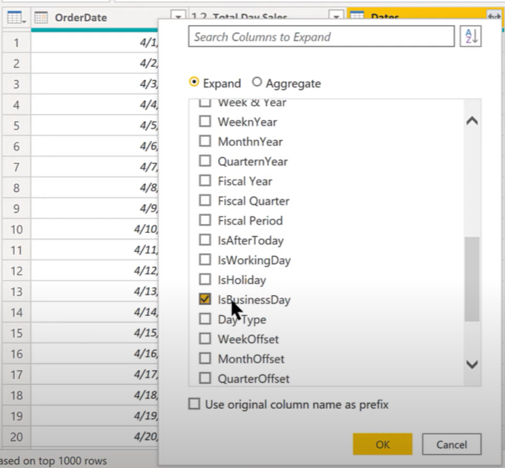Select the Expand radio option

coord(194,82)
